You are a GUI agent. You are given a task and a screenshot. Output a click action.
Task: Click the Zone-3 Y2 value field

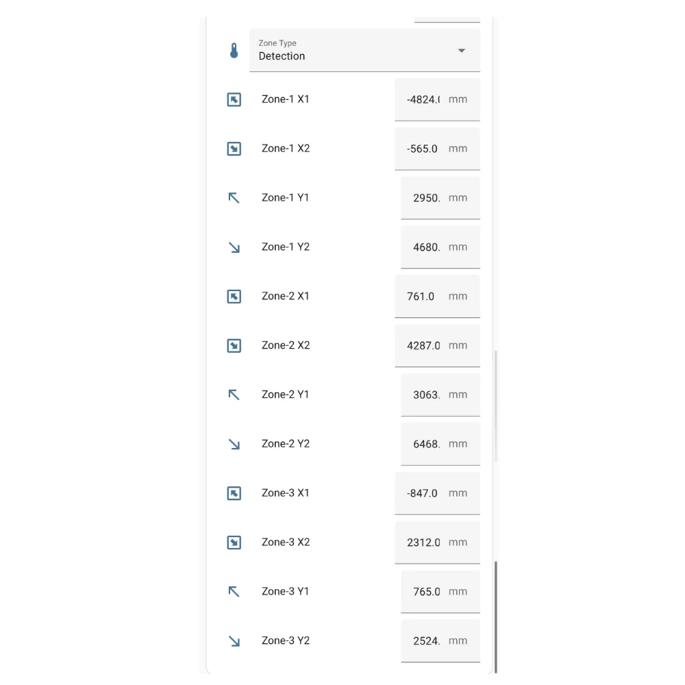coord(427,641)
